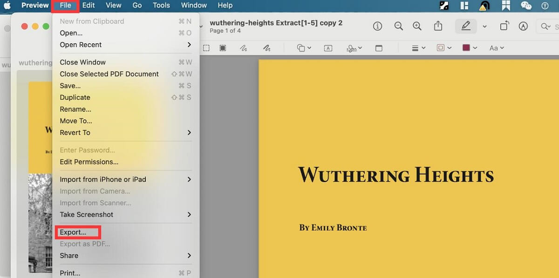Select the Redact tool

click(223, 48)
